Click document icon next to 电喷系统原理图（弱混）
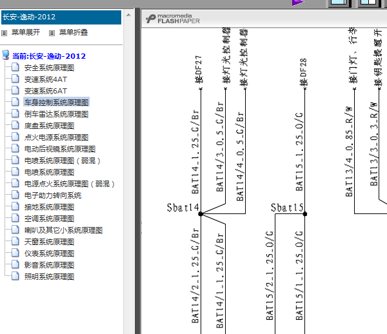The height and width of the screenshot is (334, 387). pos(15,160)
